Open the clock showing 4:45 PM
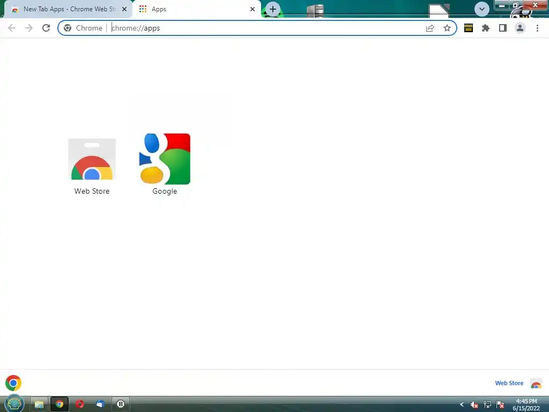Screen dimensions: 549x412 [x=526, y=404]
